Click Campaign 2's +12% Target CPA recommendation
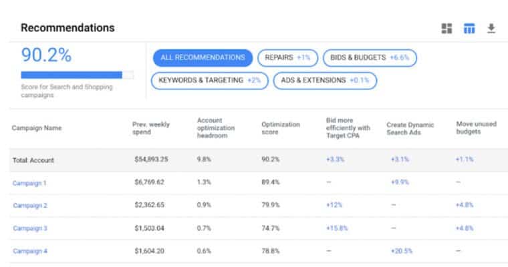Screen dimensions: 508x267 click(x=334, y=205)
